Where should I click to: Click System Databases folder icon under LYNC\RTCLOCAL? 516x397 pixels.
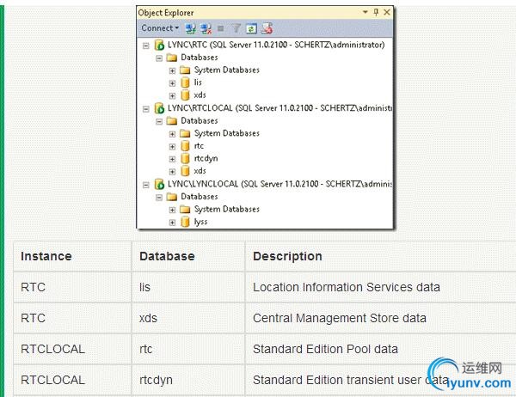click(185, 133)
